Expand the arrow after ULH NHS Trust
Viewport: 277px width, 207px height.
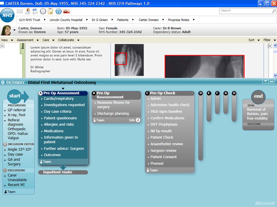[x=45, y=20]
